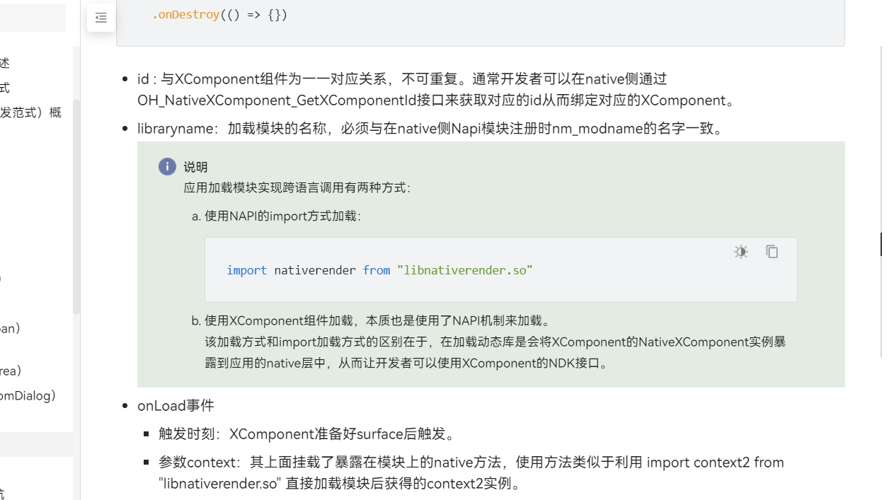
Task: Click the .onDestroy code line
Action: [x=219, y=15]
